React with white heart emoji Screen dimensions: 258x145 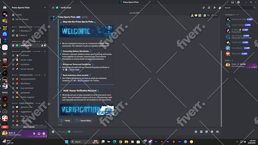(x=196, y=16)
